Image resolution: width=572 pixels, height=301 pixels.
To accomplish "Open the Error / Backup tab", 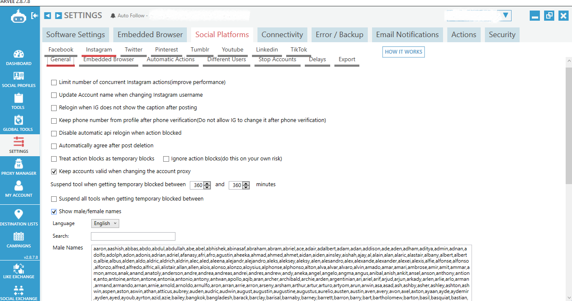I will [x=339, y=35].
